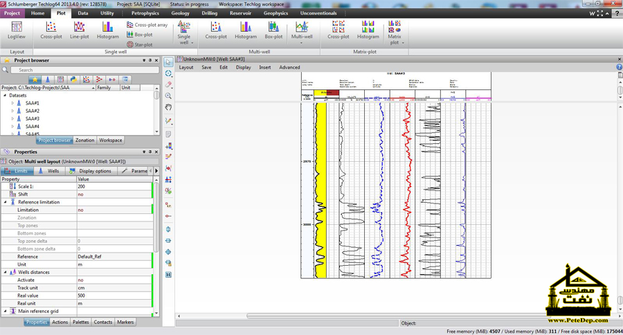Select the zoom magnifier tool
This screenshot has height=335, width=623.
pyautogui.click(x=168, y=96)
